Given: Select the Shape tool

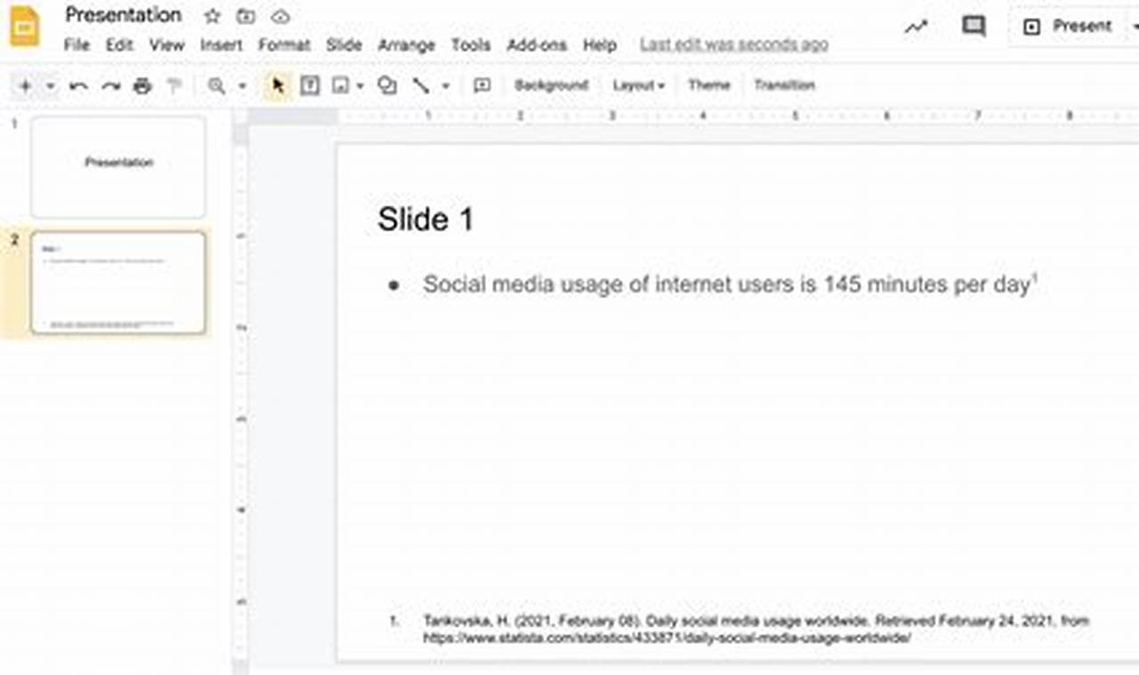Looking at the screenshot, I should pyautogui.click(x=386, y=85).
